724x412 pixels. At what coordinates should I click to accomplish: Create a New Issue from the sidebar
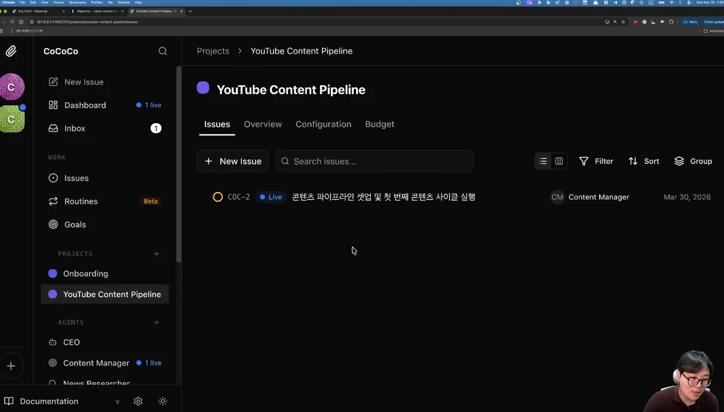click(x=76, y=82)
